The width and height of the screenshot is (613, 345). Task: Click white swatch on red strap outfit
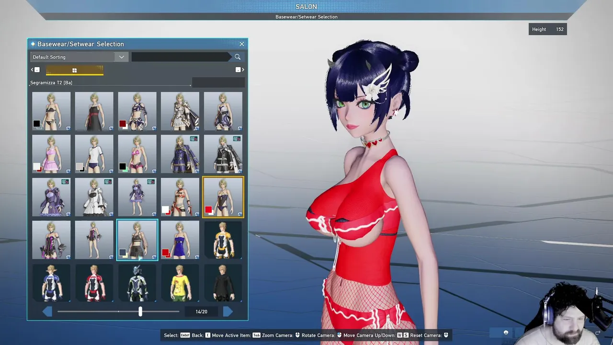pos(165,210)
